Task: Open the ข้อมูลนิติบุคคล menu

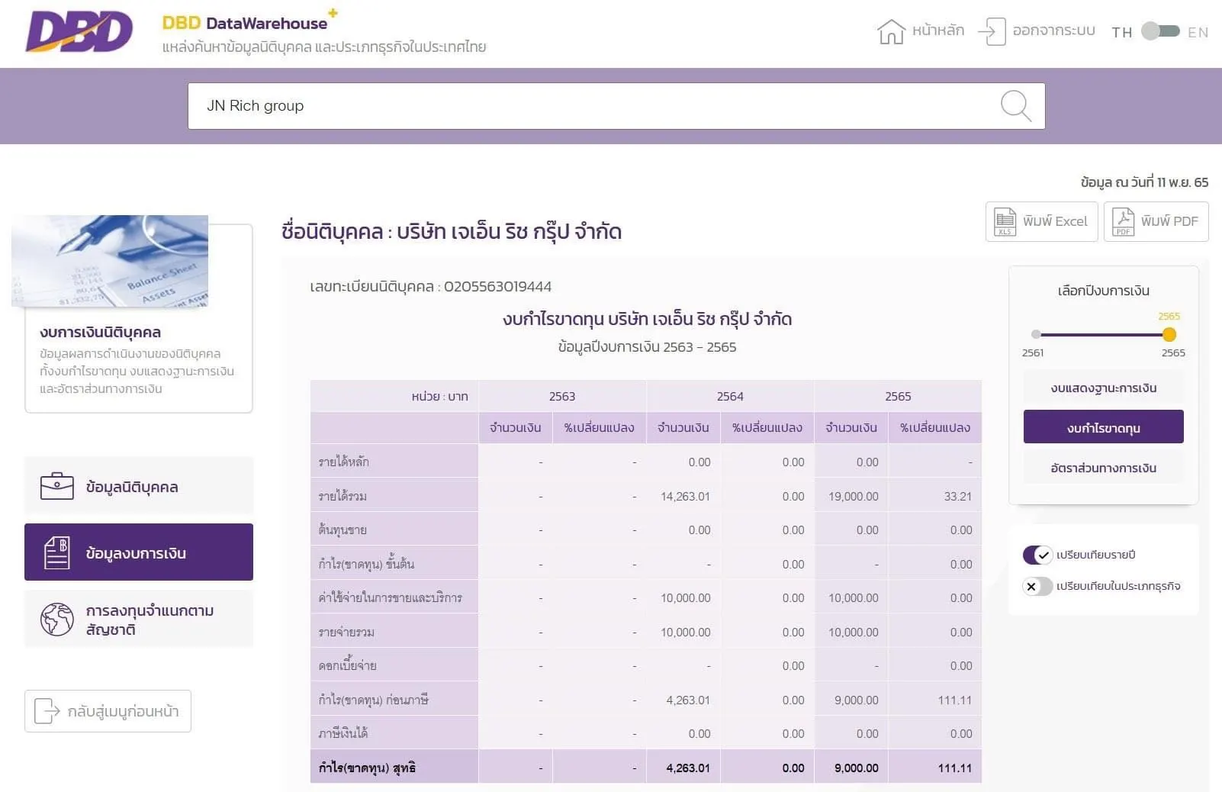Action: pyautogui.click(x=139, y=486)
